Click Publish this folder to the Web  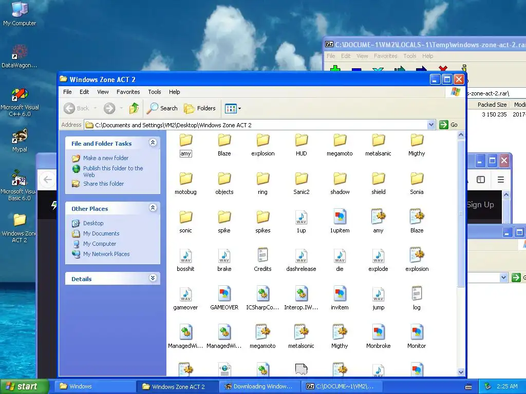click(x=113, y=171)
